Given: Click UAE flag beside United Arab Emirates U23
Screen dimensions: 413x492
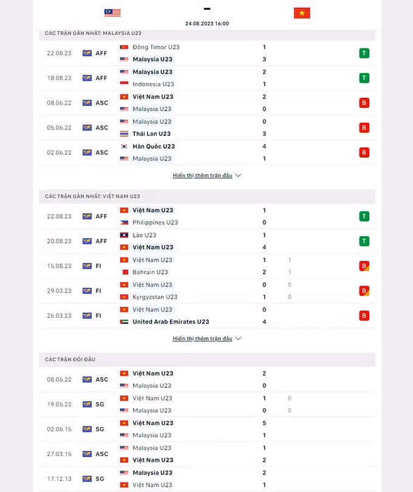Looking at the screenshot, I should click(x=124, y=322).
